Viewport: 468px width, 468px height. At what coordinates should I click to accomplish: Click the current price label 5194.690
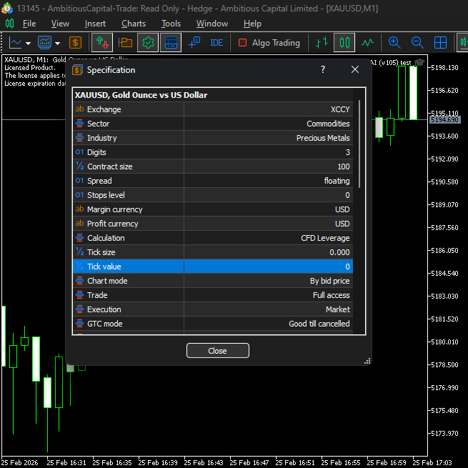[444, 120]
